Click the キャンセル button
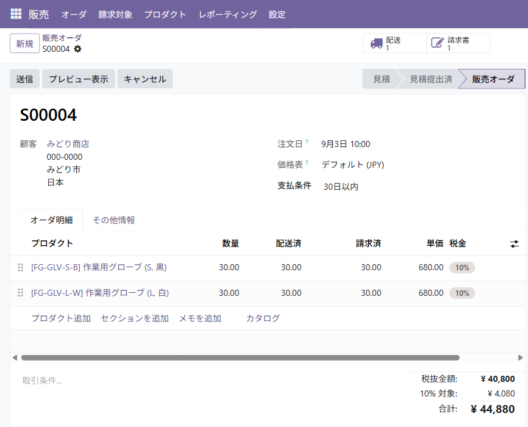The width and height of the screenshot is (528, 427). pos(144,79)
